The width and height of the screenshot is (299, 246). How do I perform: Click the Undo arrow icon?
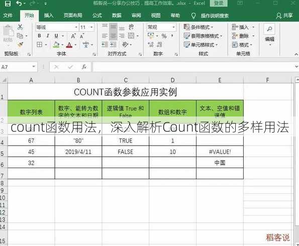click(x=19, y=3)
